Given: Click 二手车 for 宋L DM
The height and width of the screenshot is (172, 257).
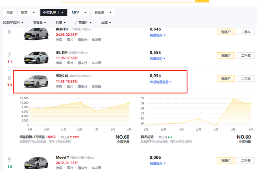Looking at the screenshot, I should pos(246,55).
